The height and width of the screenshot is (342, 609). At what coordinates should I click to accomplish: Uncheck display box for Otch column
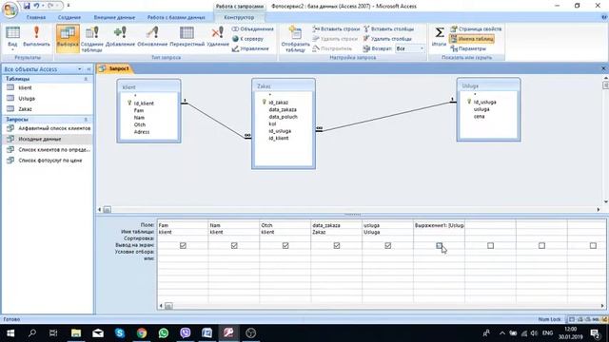tap(285, 245)
